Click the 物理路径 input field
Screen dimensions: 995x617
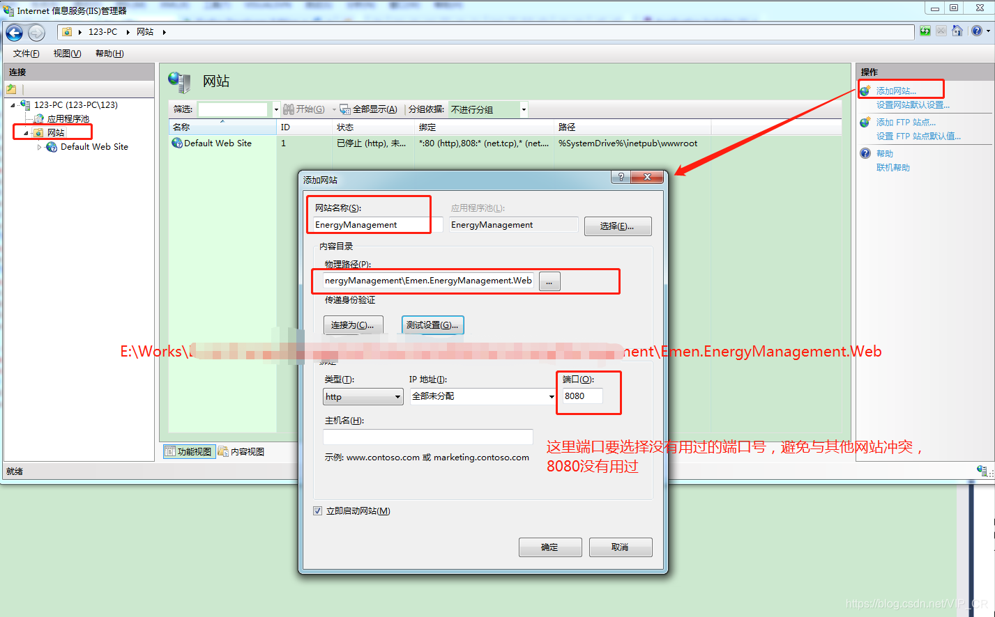click(x=429, y=281)
